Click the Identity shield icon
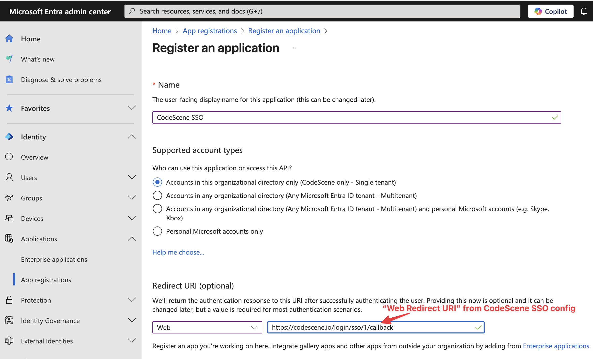593x359 pixels. coord(9,137)
